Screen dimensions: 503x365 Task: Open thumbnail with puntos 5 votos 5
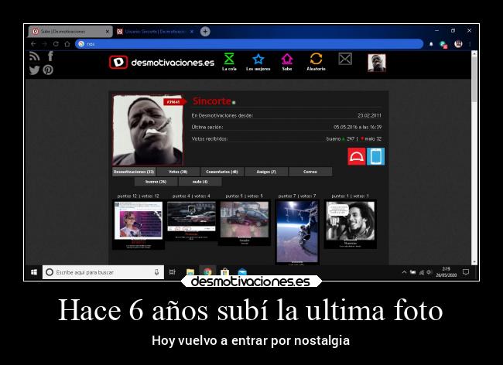(x=245, y=223)
